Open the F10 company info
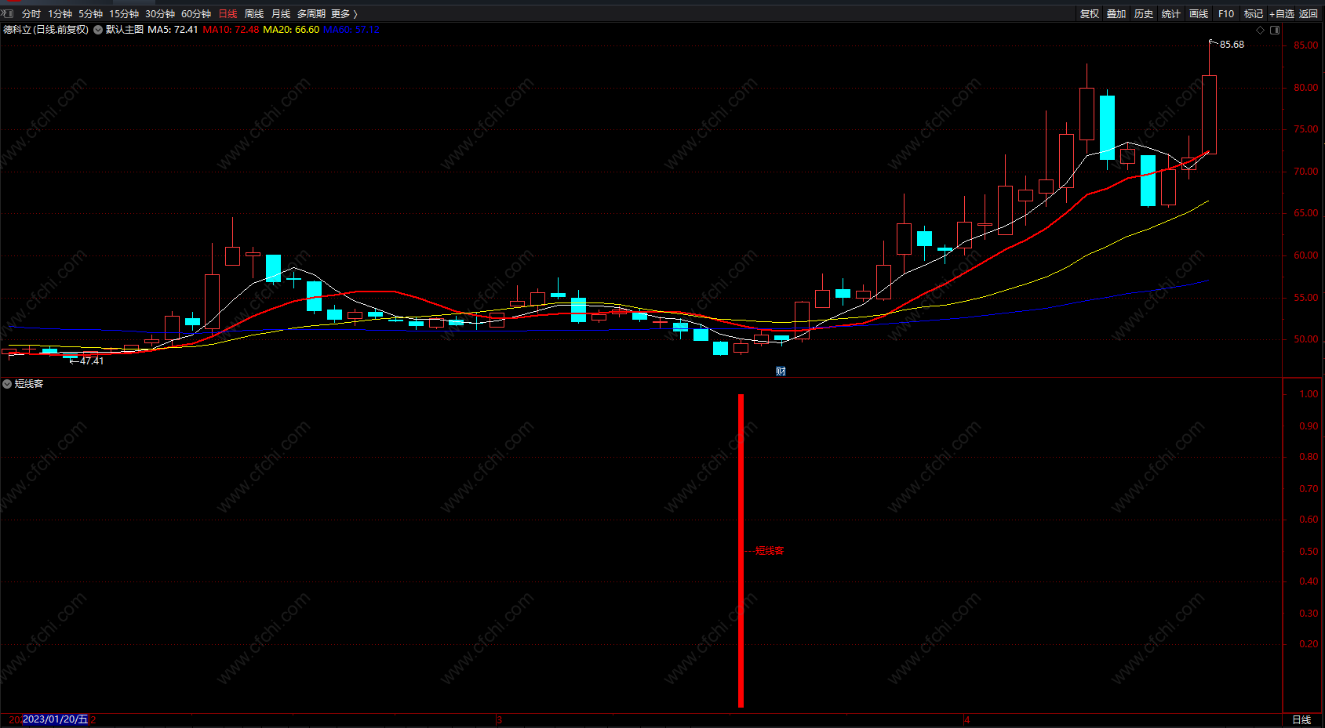The width and height of the screenshot is (1325, 728). (x=1226, y=14)
